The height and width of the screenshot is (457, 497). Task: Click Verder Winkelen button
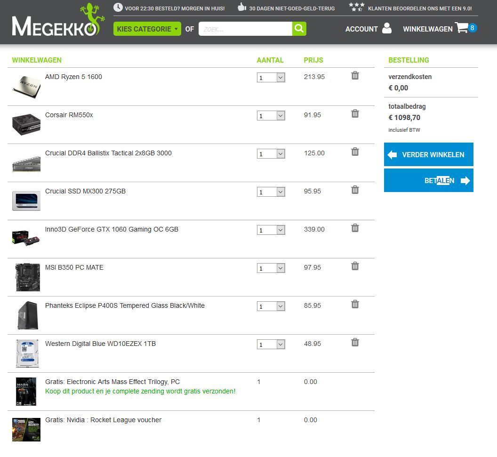(429, 154)
